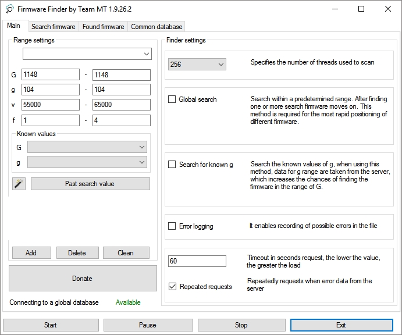Image resolution: width=402 pixels, height=335 pixels.
Task: Click the Past search value button
Action: tap(90, 184)
